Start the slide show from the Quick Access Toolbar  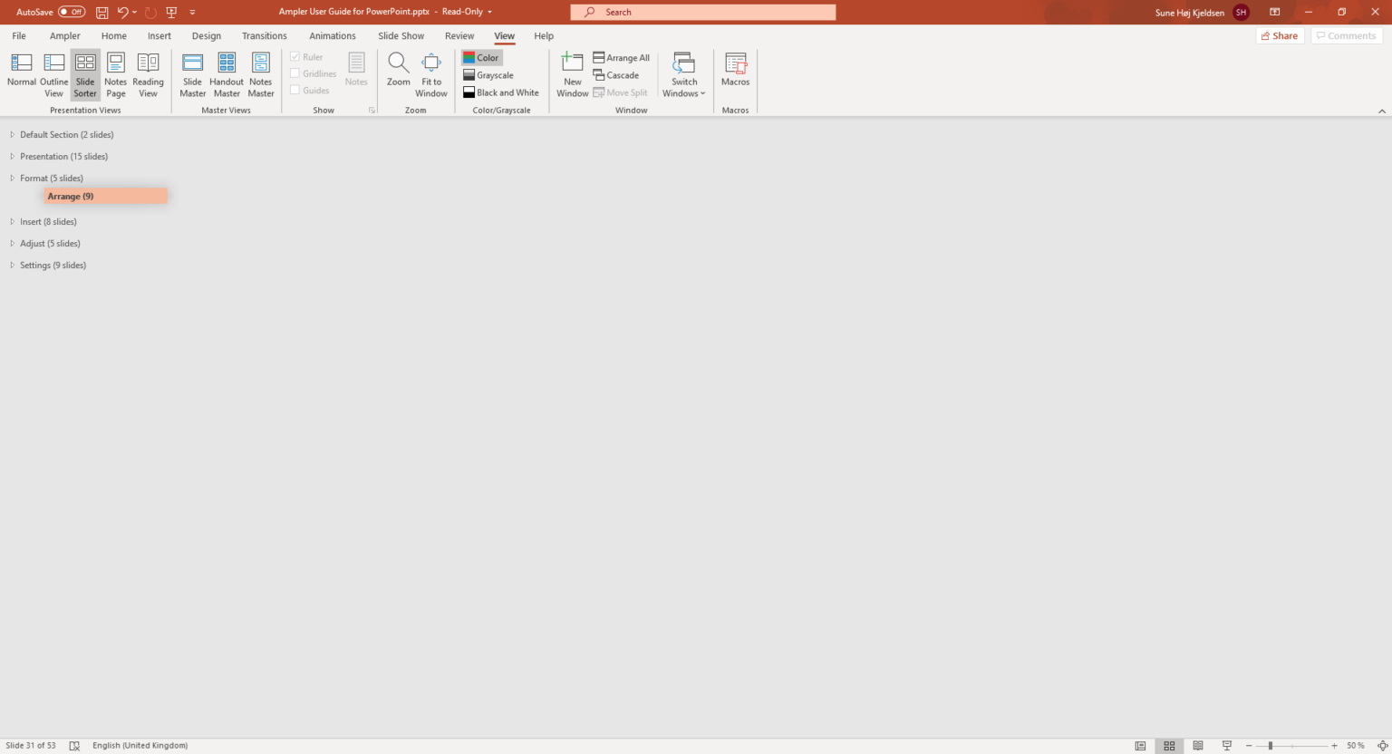[171, 12]
